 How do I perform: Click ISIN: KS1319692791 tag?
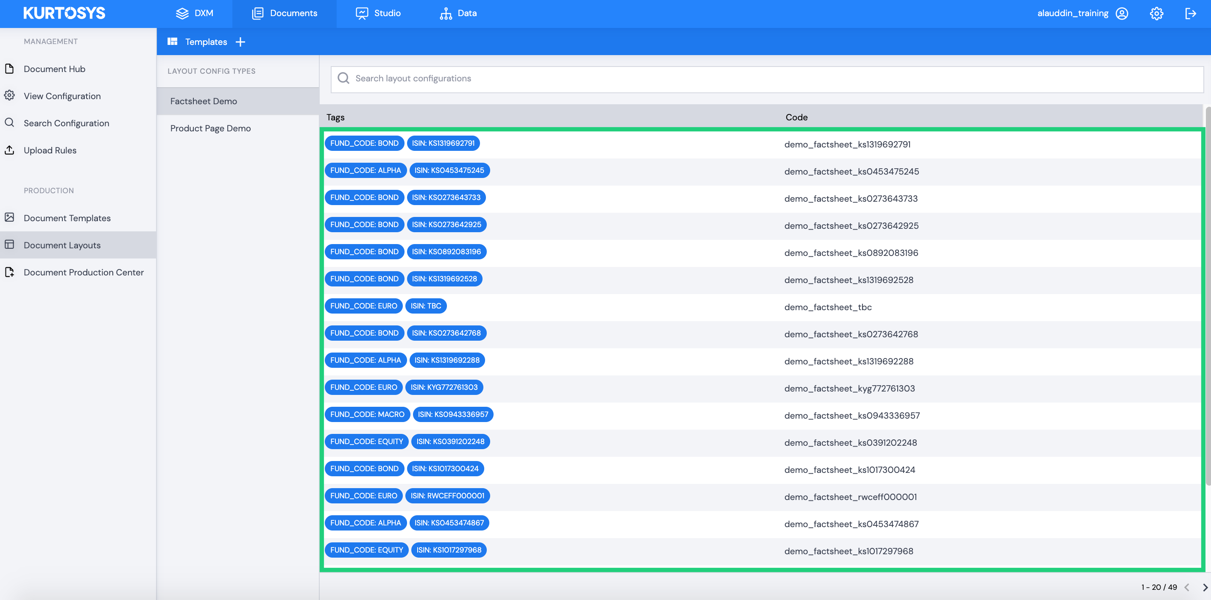444,143
